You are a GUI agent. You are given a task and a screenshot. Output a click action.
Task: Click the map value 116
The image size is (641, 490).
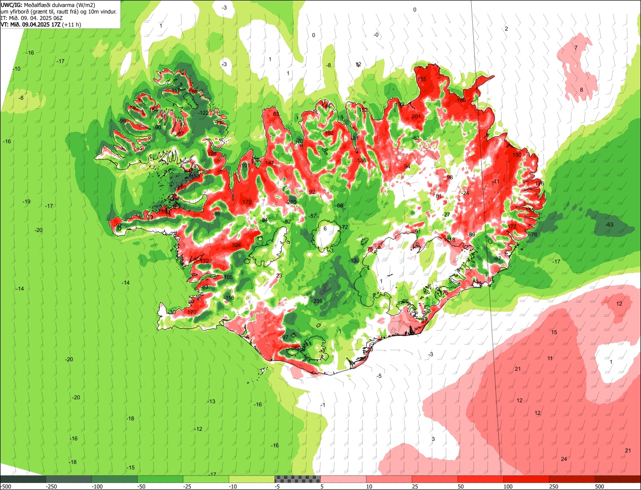pos(230,298)
